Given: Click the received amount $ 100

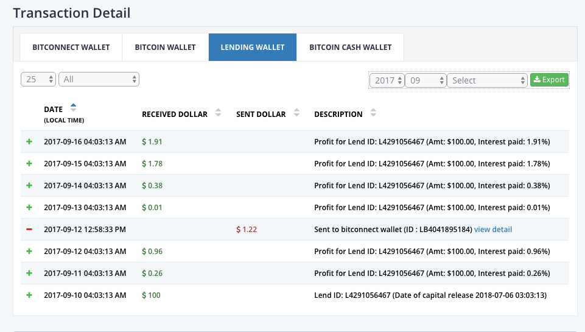Looking at the screenshot, I should coord(151,295).
